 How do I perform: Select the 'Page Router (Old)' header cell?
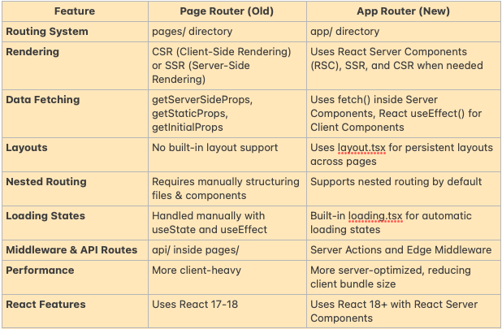(x=227, y=11)
